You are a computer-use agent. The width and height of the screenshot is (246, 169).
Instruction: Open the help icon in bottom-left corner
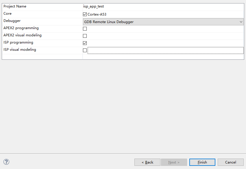tap(6, 162)
